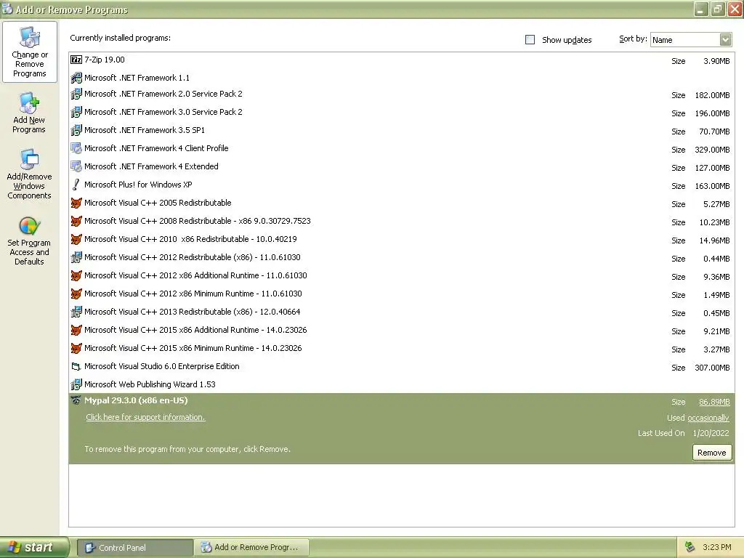The height and width of the screenshot is (558, 744).
Task: Click the Visual C++ 2015 x86 Minimum Runtime icon
Action: pos(76,348)
